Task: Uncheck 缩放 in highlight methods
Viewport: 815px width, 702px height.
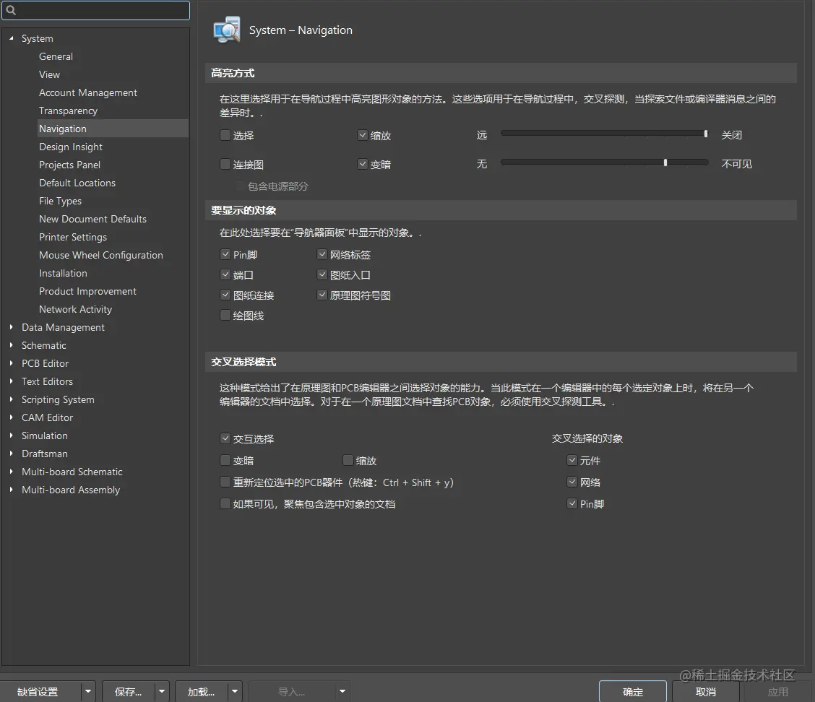Action: tap(363, 135)
